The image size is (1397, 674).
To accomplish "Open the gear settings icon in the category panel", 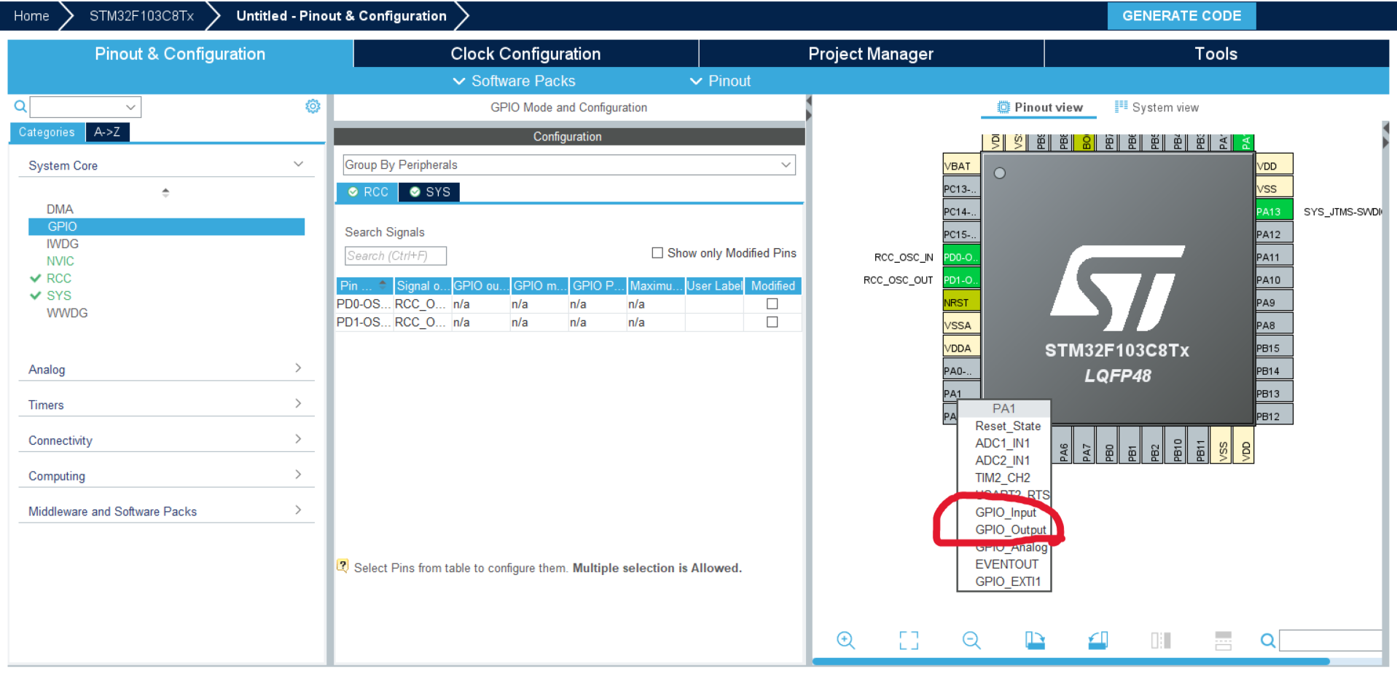I will coord(313,106).
